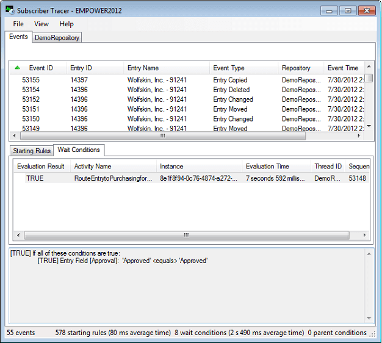Sort events by Entry ID column header

tap(95, 68)
